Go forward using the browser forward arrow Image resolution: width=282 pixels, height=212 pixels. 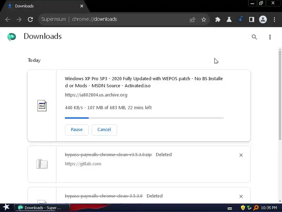coord(19,19)
